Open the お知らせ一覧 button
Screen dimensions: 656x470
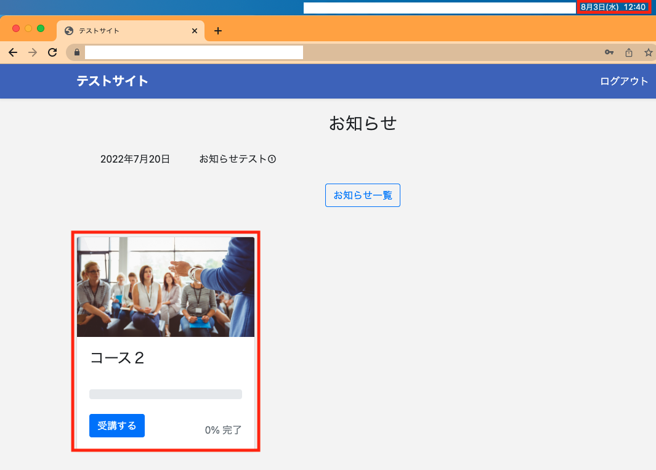click(363, 195)
